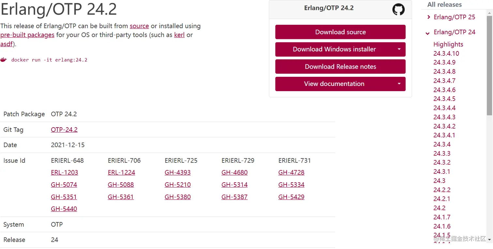This screenshot has height=249, width=493.
Task: Open issue GH-5351
Action: click(x=64, y=197)
